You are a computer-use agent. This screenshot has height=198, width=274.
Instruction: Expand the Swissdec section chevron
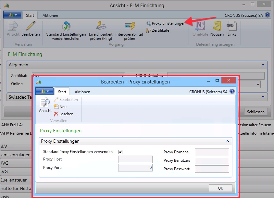263,96
